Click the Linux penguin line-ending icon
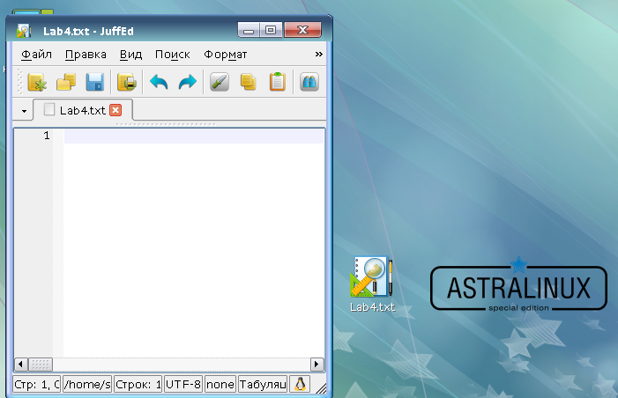The image size is (618, 398). coord(300,384)
